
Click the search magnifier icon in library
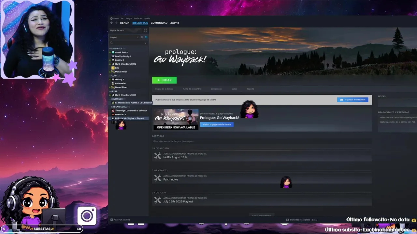(x=111, y=43)
